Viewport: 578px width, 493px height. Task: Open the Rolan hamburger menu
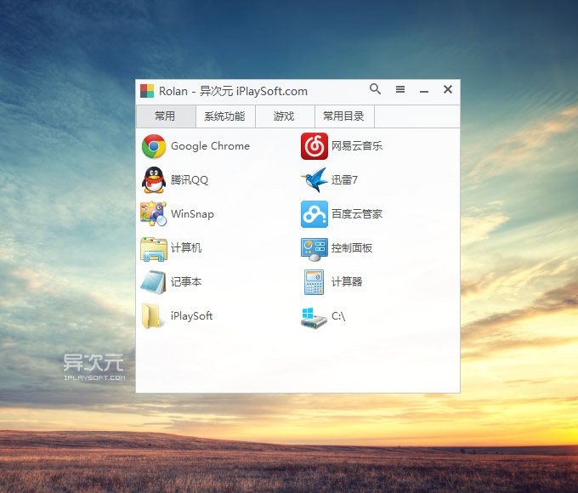pyautogui.click(x=400, y=89)
